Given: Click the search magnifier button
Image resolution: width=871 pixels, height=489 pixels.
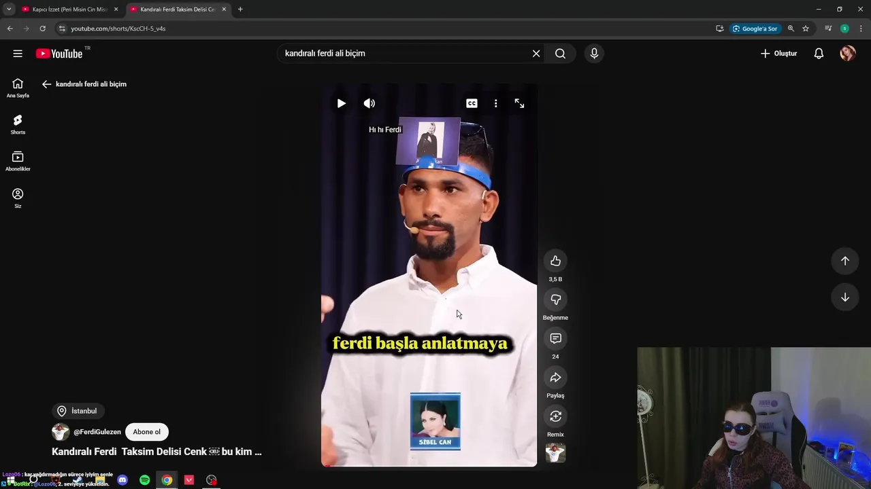Looking at the screenshot, I should point(560,54).
